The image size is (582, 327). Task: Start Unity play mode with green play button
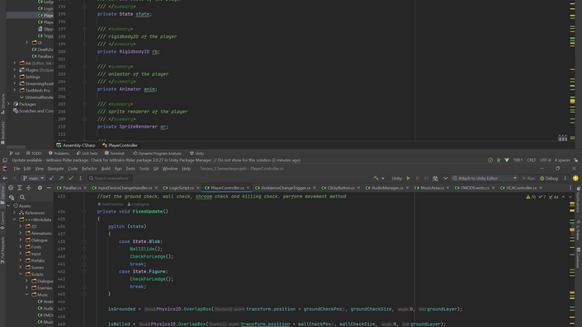409,178
